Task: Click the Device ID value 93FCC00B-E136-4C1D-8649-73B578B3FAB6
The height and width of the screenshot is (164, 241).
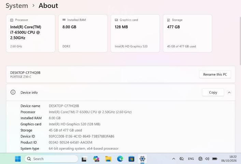Action: [x=82, y=136]
